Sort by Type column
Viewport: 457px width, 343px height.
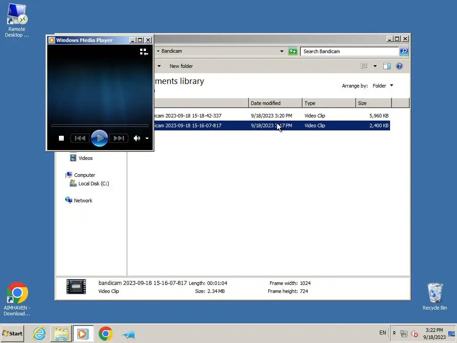(329, 103)
